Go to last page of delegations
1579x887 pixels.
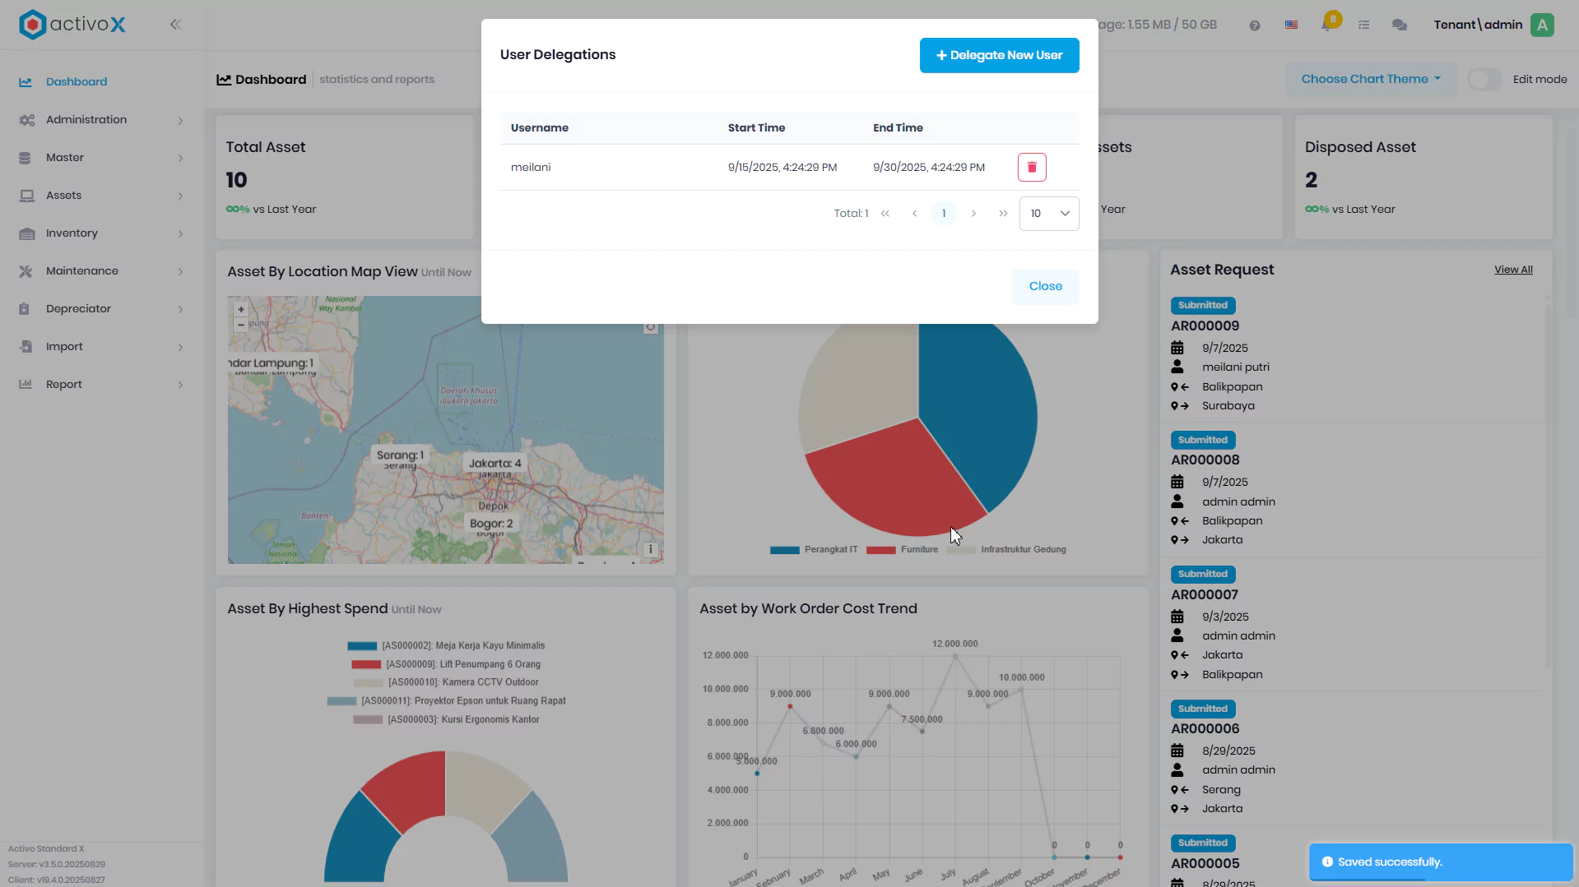point(1003,214)
